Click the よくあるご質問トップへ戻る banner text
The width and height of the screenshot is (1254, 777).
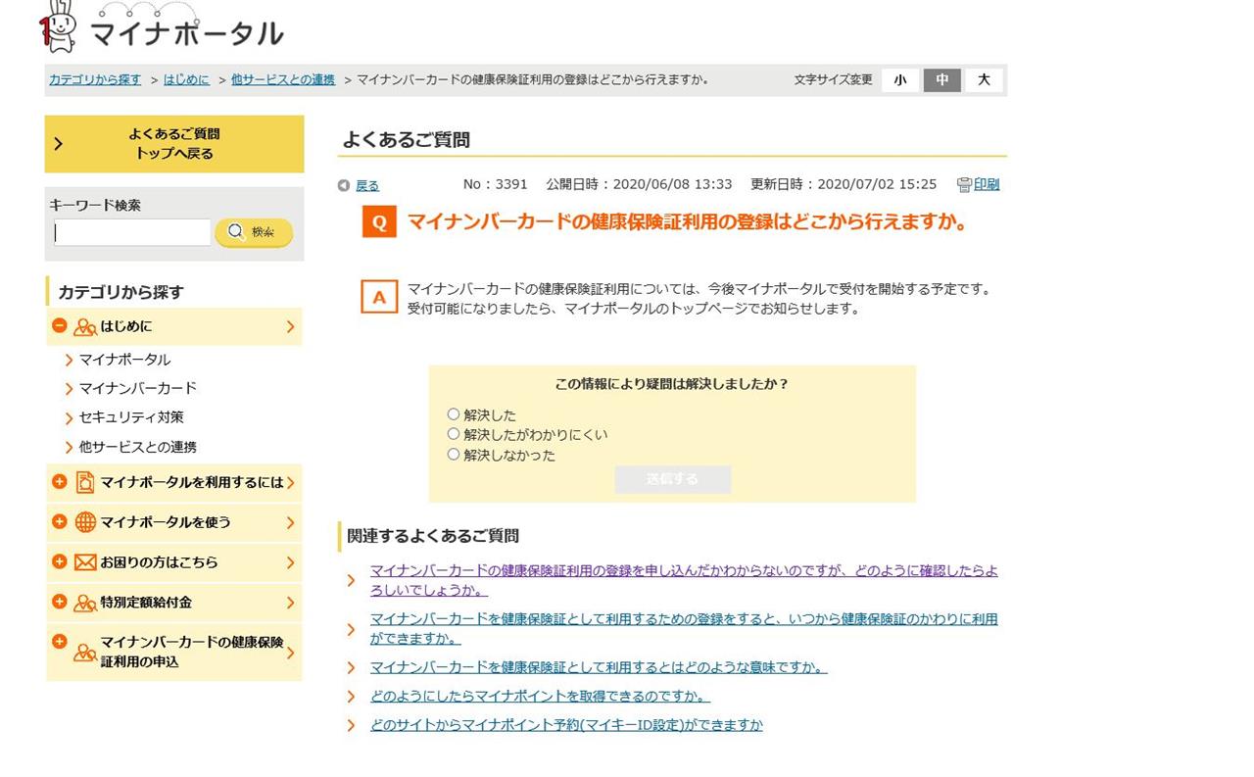(x=174, y=143)
